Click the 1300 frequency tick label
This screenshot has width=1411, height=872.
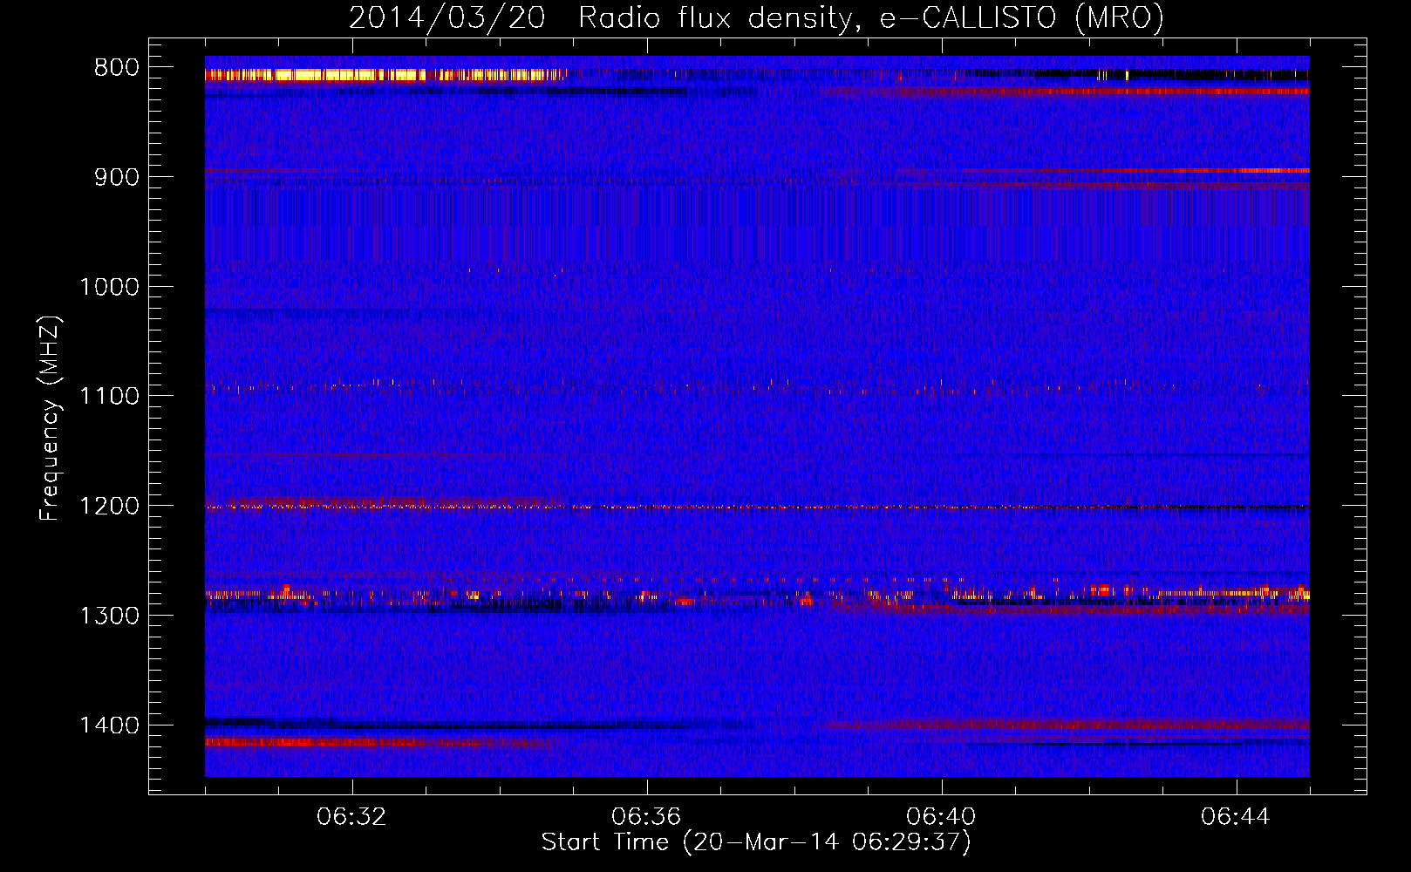click(x=109, y=617)
